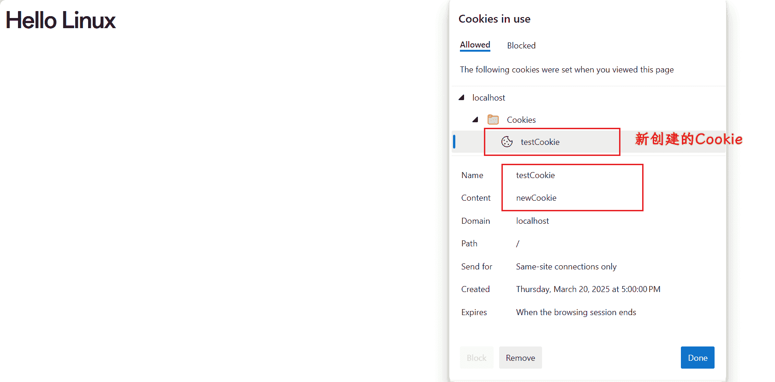Click the disabled Block button

[477, 358]
